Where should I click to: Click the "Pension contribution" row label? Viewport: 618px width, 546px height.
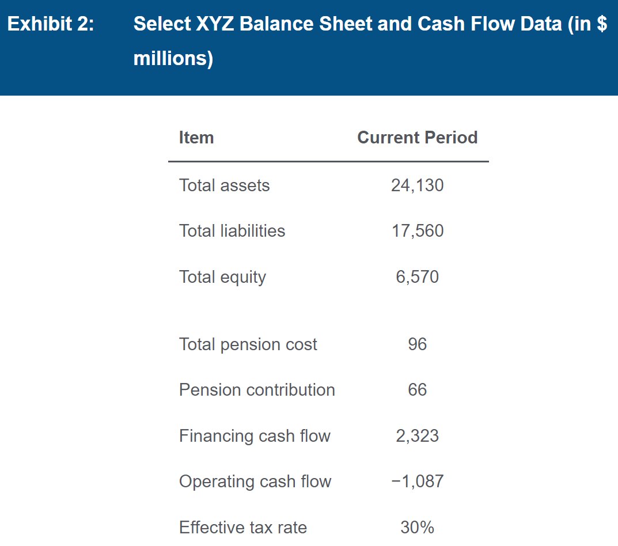pyautogui.click(x=257, y=390)
